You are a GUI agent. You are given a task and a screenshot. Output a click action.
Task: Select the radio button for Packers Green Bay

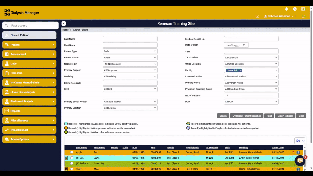coord(72,163)
